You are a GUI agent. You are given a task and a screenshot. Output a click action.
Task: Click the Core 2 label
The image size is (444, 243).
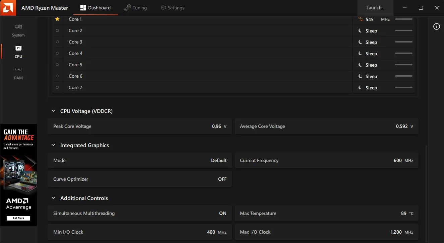[x=75, y=30]
